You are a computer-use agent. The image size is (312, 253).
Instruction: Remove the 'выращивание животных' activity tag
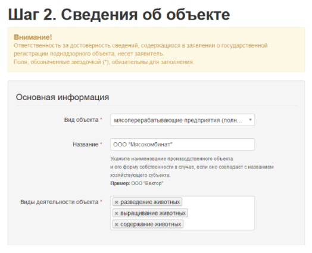click(x=116, y=214)
